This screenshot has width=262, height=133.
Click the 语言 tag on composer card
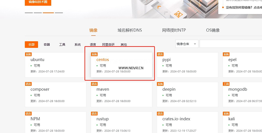coord(28,84)
